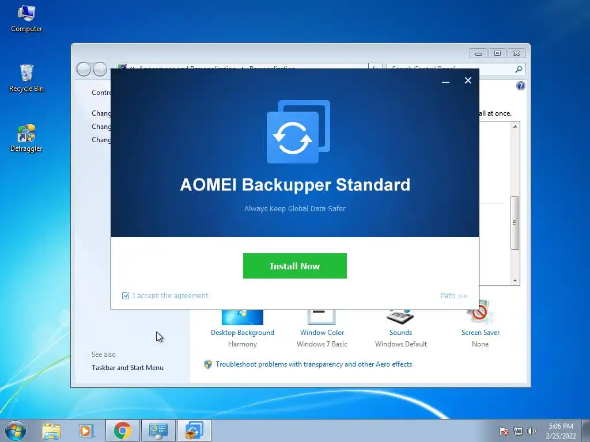Click the AOMEI Backupper sync logo icon

pos(298,132)
